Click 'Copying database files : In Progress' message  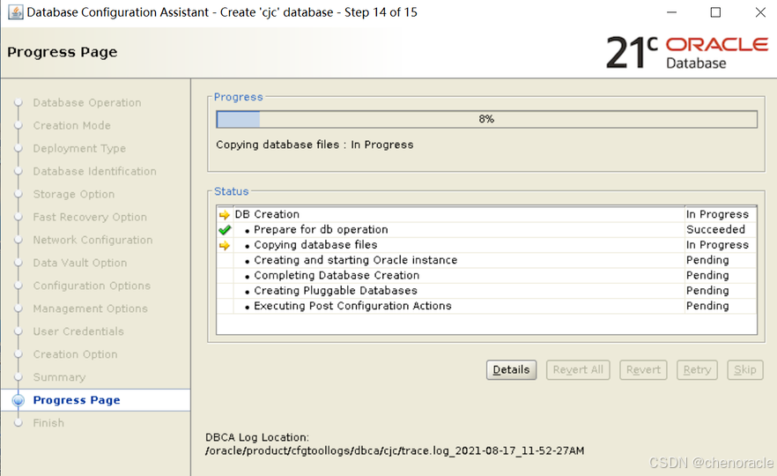tap(314, 145)
